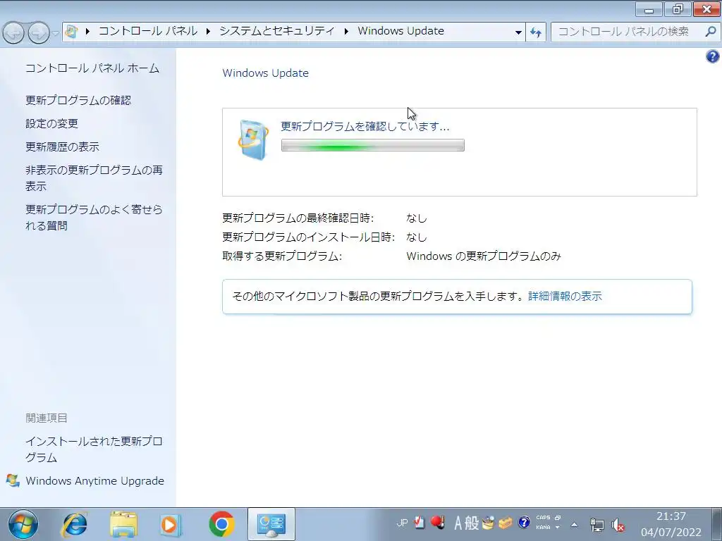Image resolution: width=722 pixels, height=541 pixels.
Task: Click the blue help question mark icon
Action: 712,56
